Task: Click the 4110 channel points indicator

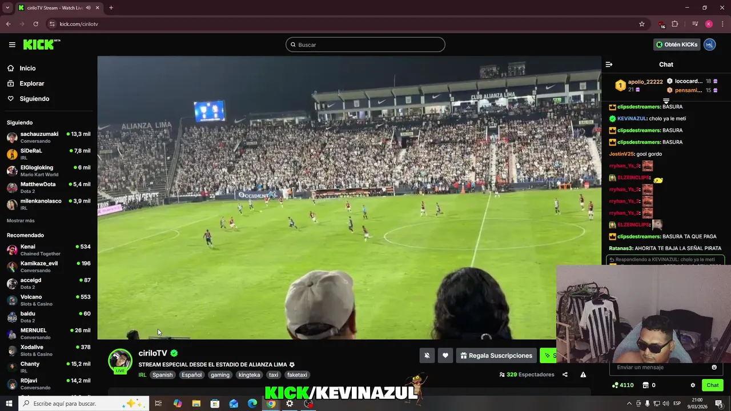Action: pyautogui.click(x=622, y=385)
